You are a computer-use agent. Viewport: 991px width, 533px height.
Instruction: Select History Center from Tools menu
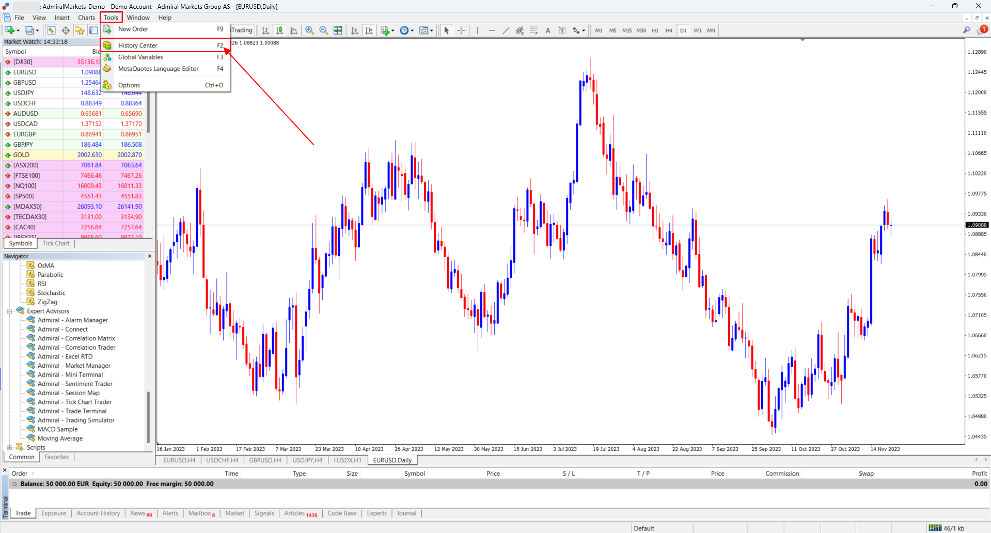click(165, 45)
